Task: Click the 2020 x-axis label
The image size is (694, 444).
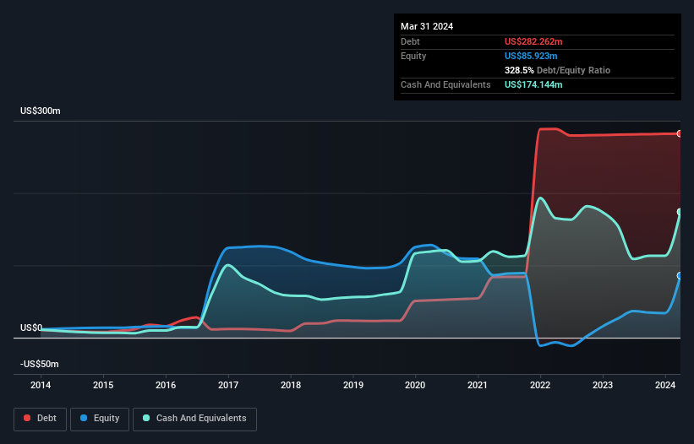Action: click(415, 385)
